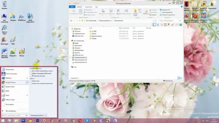Click the green globe icon in the extra toolbar
Viewport: 219px width, 123px height.
(x=181, y=25)
